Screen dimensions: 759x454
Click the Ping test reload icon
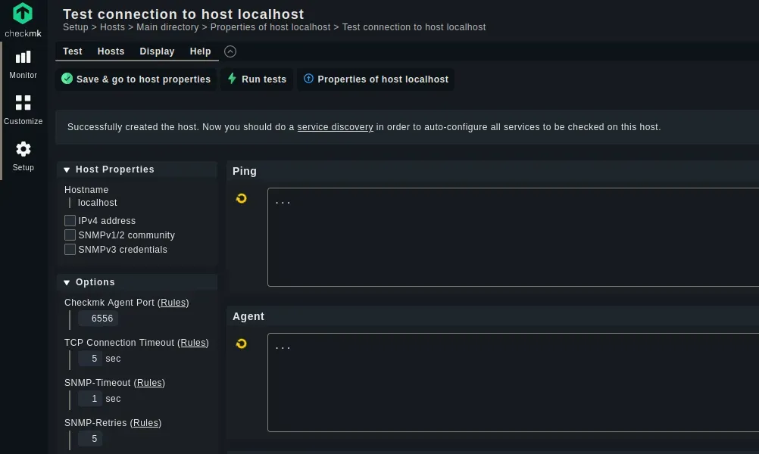[x=241, y=198]
